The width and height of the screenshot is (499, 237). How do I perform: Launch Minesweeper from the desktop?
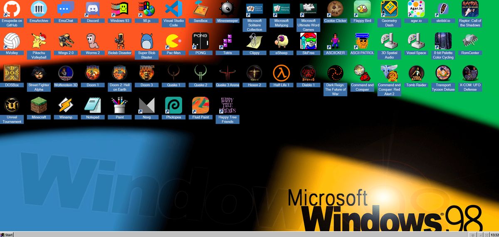tap(227, 9)
